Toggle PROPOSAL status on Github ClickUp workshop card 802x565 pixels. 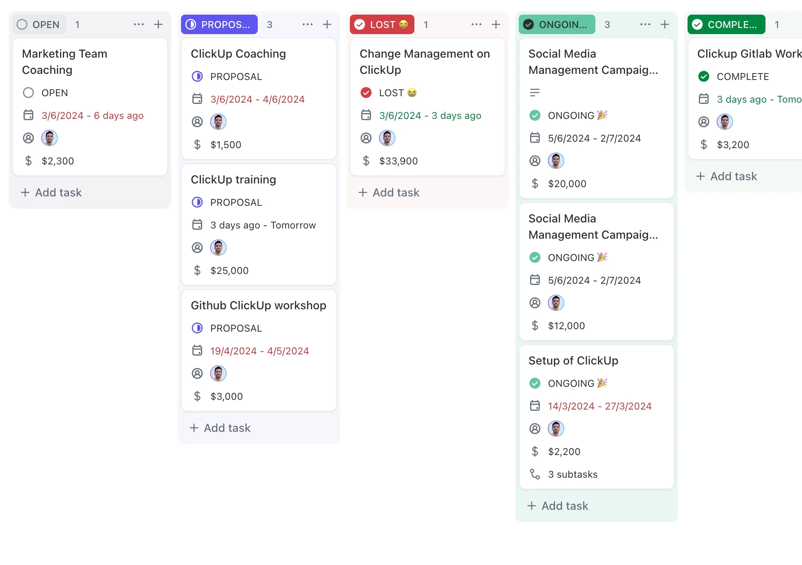click(x=197, y=328)
